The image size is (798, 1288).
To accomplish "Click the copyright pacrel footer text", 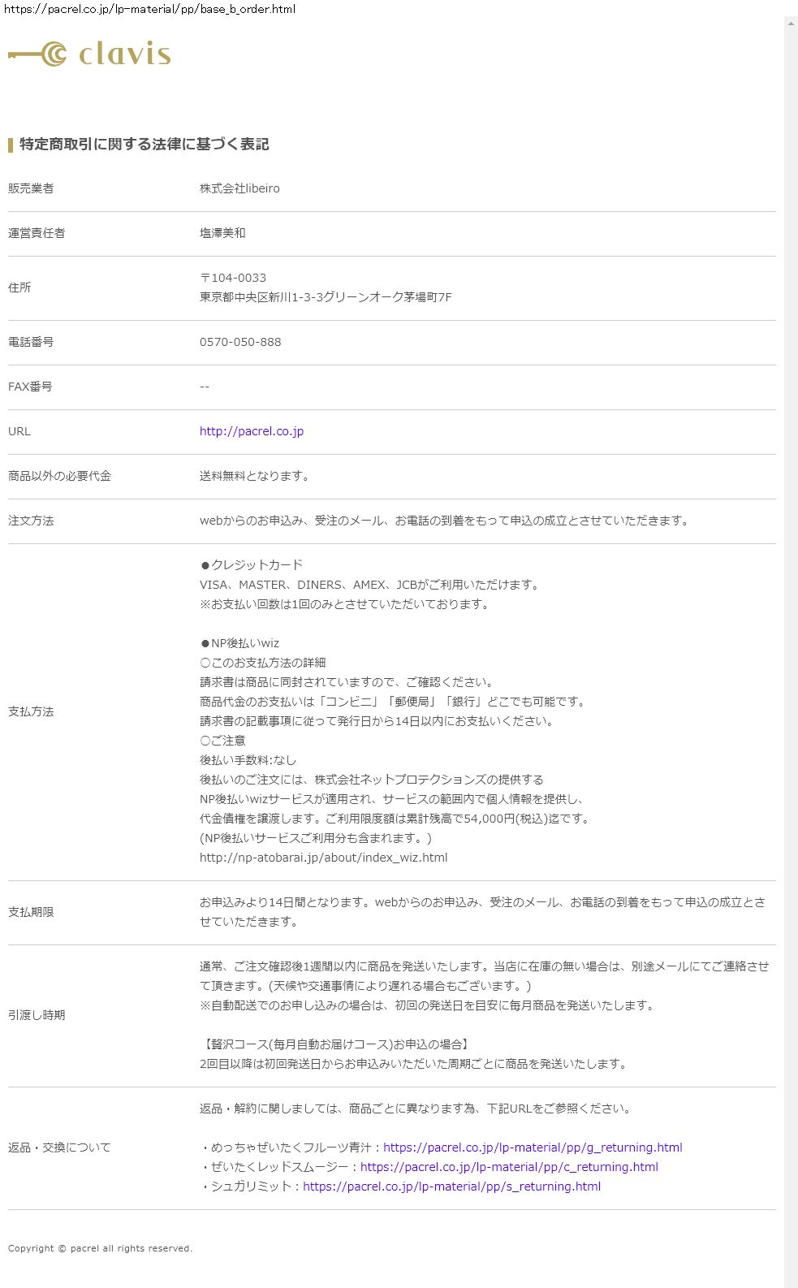I will [100, 1248].
